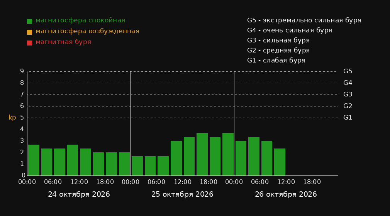Viewport: 390px width, 216px height.
Task: Select the 'магнитосфера возбужденная' legend label
Action: [88, 31]
